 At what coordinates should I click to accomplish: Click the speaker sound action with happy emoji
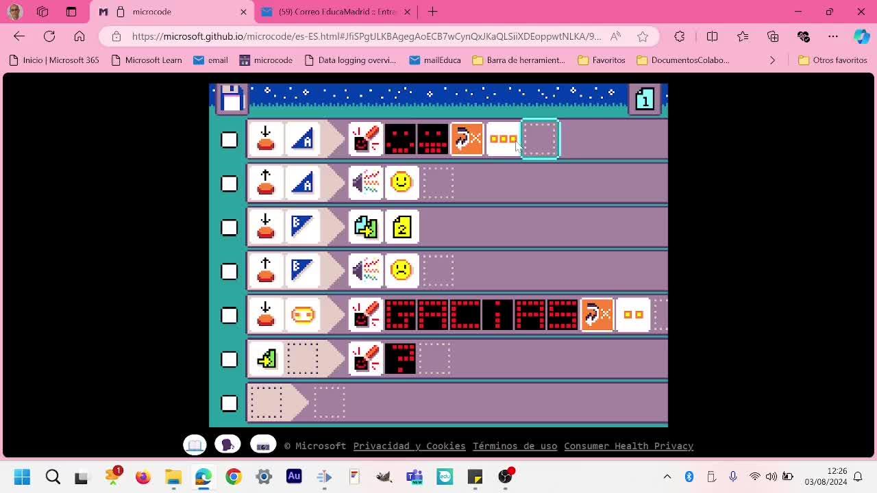click(366, 184)
